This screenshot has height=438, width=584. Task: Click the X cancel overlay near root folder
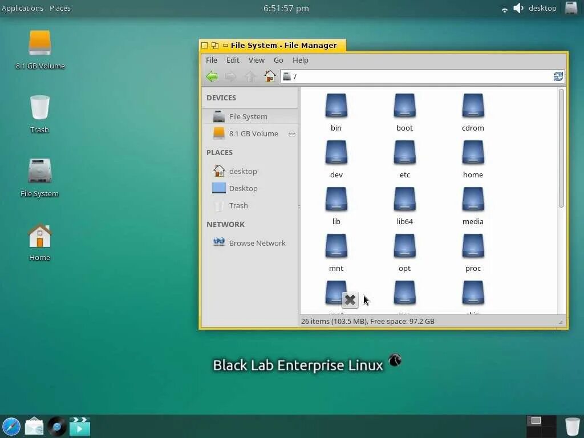(x=350, y=300)
